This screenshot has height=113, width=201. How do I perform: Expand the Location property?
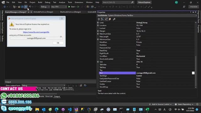point(98,25)
